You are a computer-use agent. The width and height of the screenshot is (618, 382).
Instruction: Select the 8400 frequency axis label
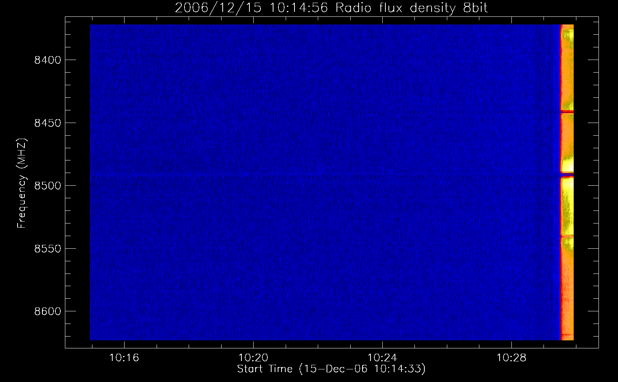pos(47,60)
